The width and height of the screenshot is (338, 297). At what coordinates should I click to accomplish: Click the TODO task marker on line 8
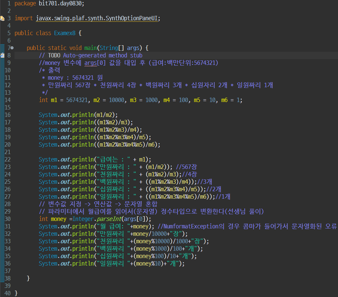tap(2, 55)
